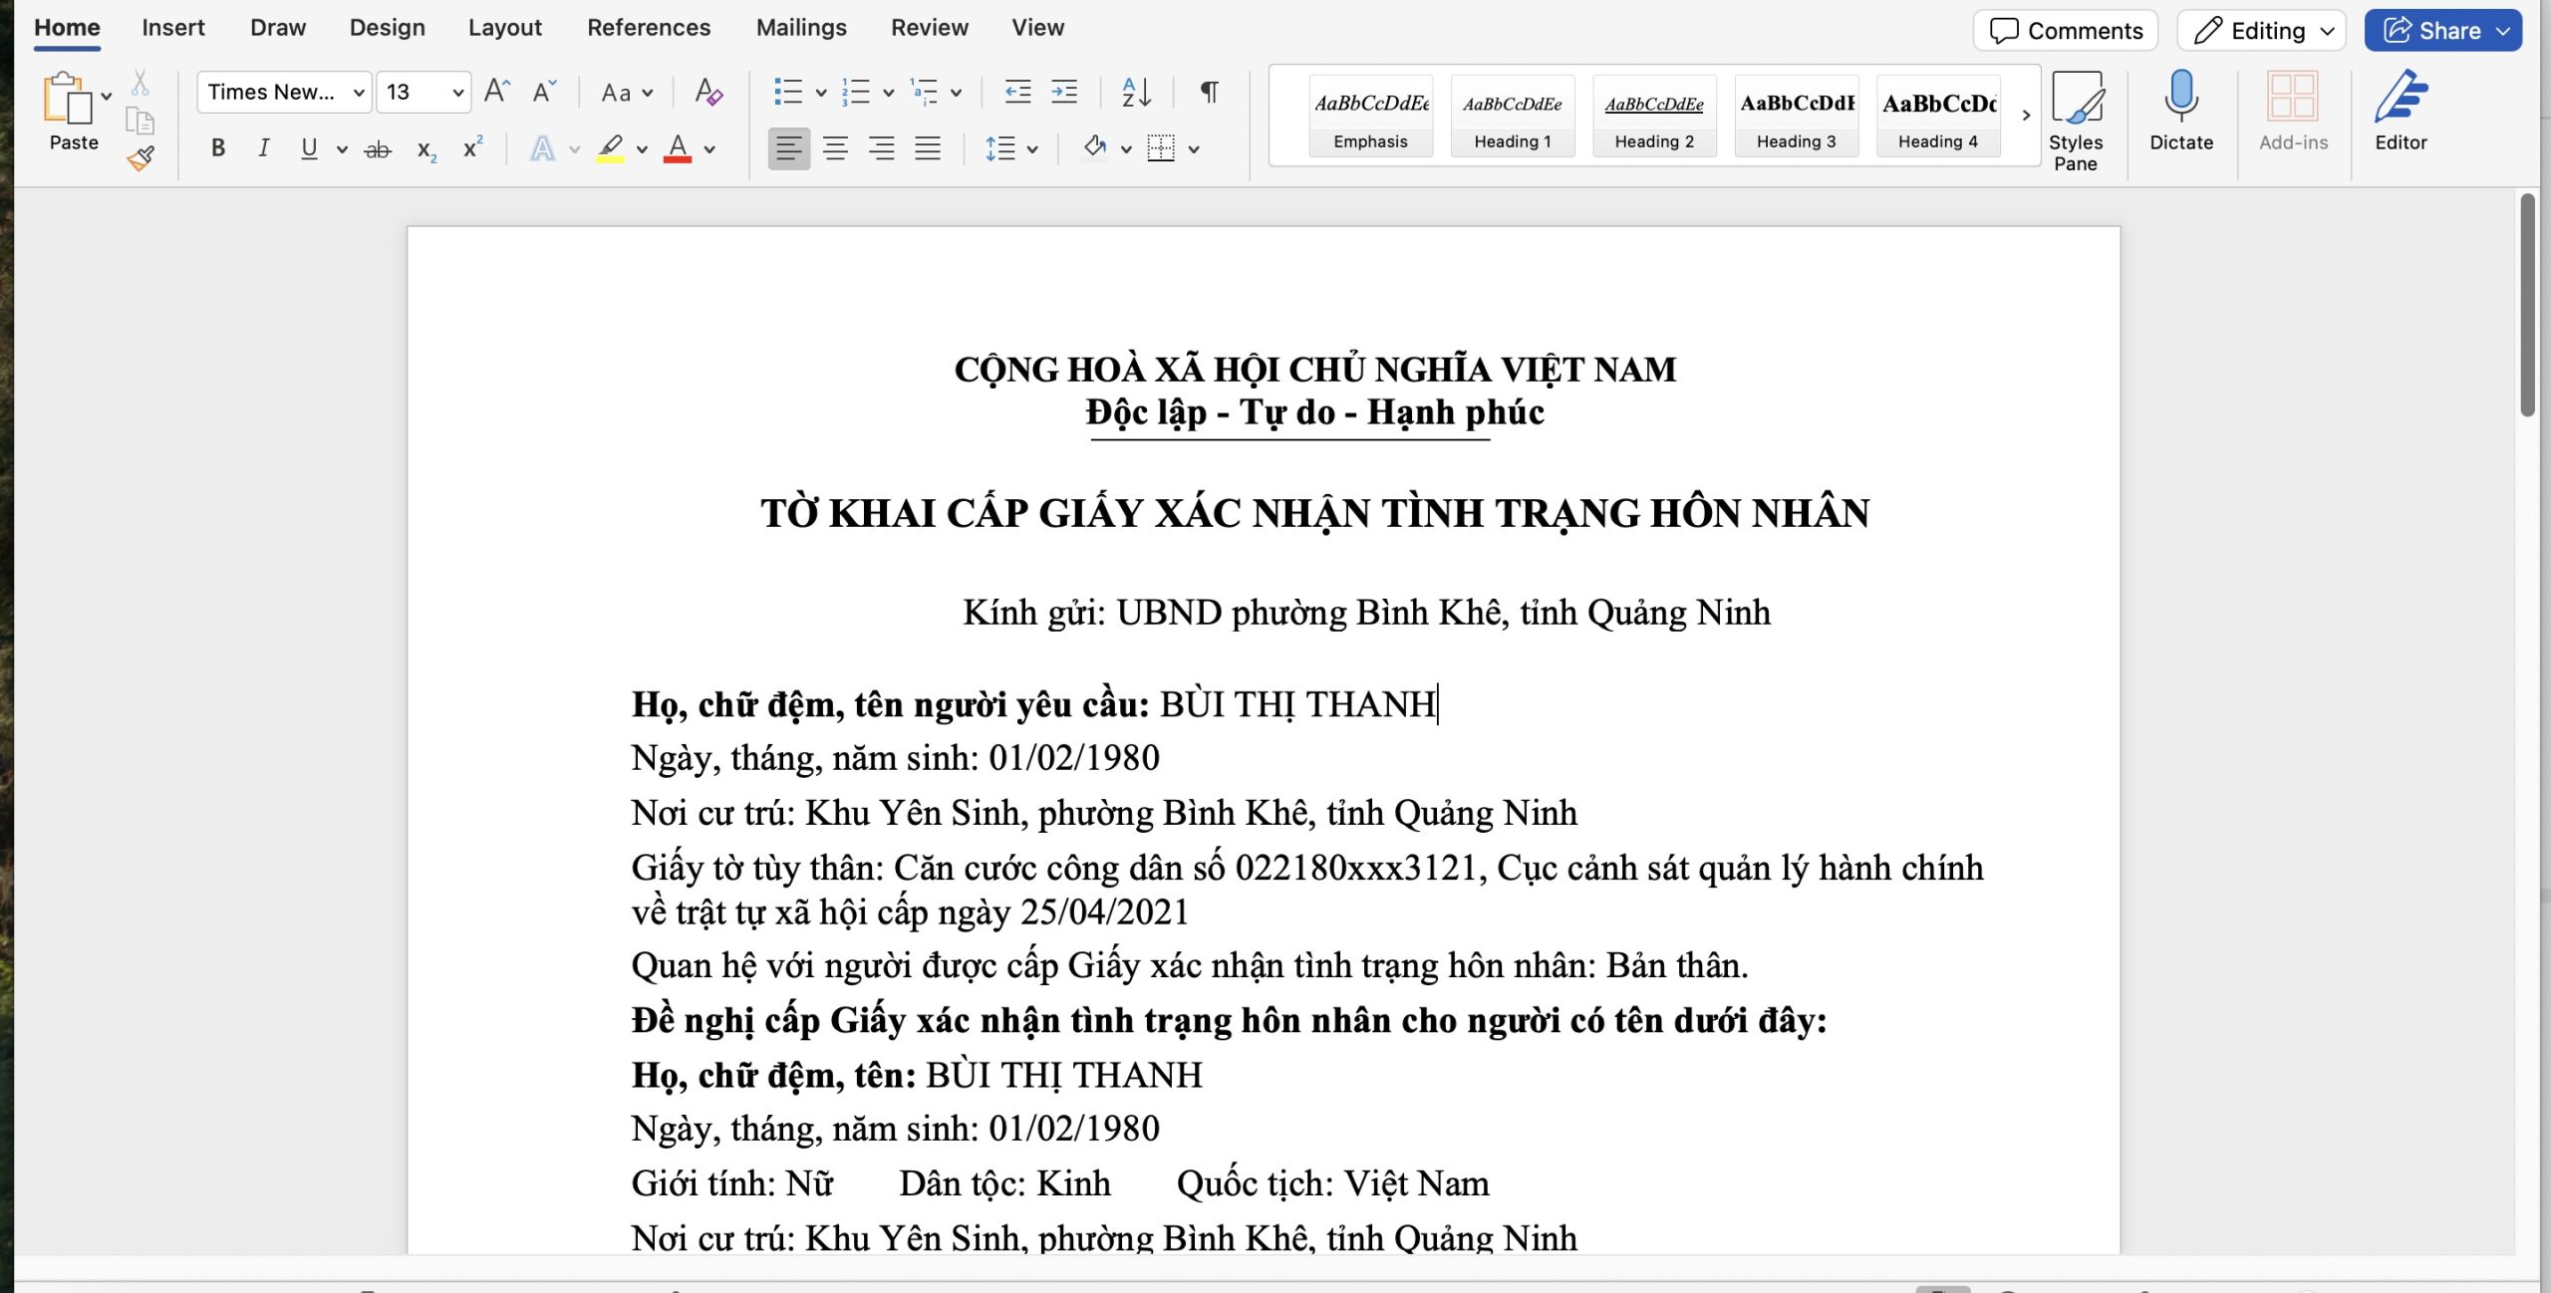This screenshot has height=1293, width=2551.
Task: Toggle paragraph marks display
Action: pyautogui.click(x=1209, y=93)
